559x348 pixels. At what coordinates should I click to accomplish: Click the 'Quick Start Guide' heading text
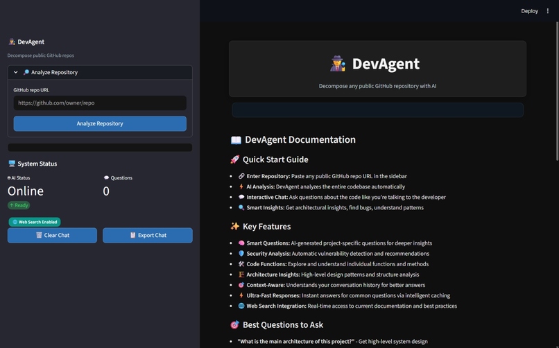tap(275, 159)
